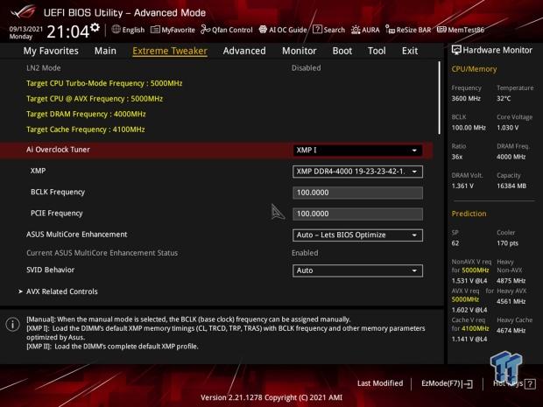Click LN2 Mode Disabled value
543x407 pixels.
tap(307, 68)
